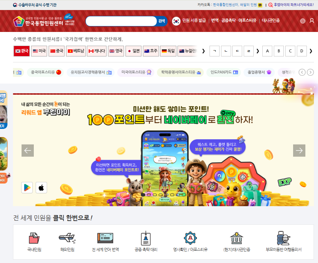The width and height of the screenshot is (318, 263).
Task: Show previous tags with left circle arrow
Action: [302, 72]
